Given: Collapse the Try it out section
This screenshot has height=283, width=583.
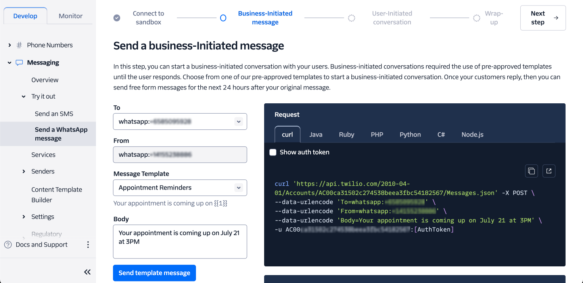Looking at the screenshot, I should [x=24, y=97].
